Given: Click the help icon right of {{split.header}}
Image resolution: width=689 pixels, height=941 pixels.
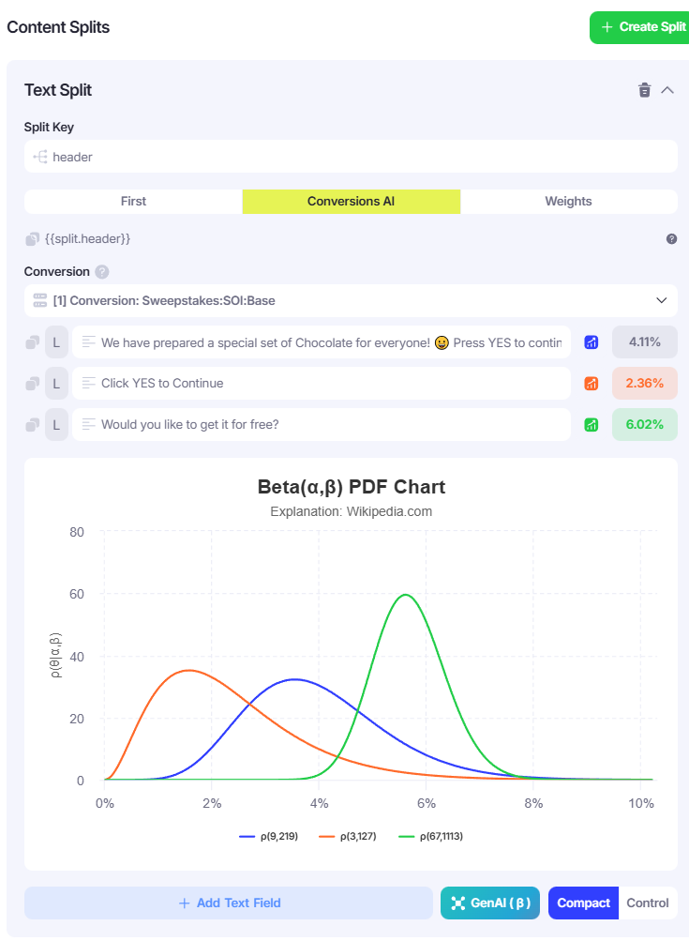Looking at the screenshot, I should [671, 239].
